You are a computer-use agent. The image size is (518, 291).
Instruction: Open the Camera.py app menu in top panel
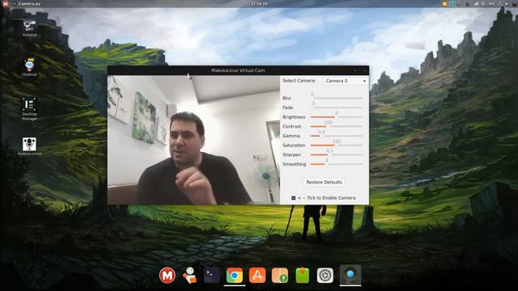coord(28,3)
